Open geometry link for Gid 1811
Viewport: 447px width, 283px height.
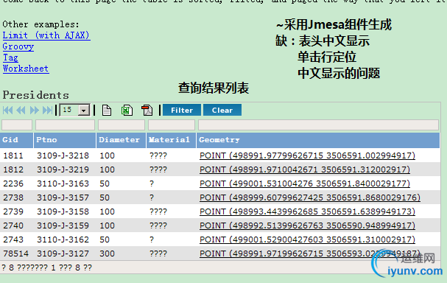click(x=307, y=156)
